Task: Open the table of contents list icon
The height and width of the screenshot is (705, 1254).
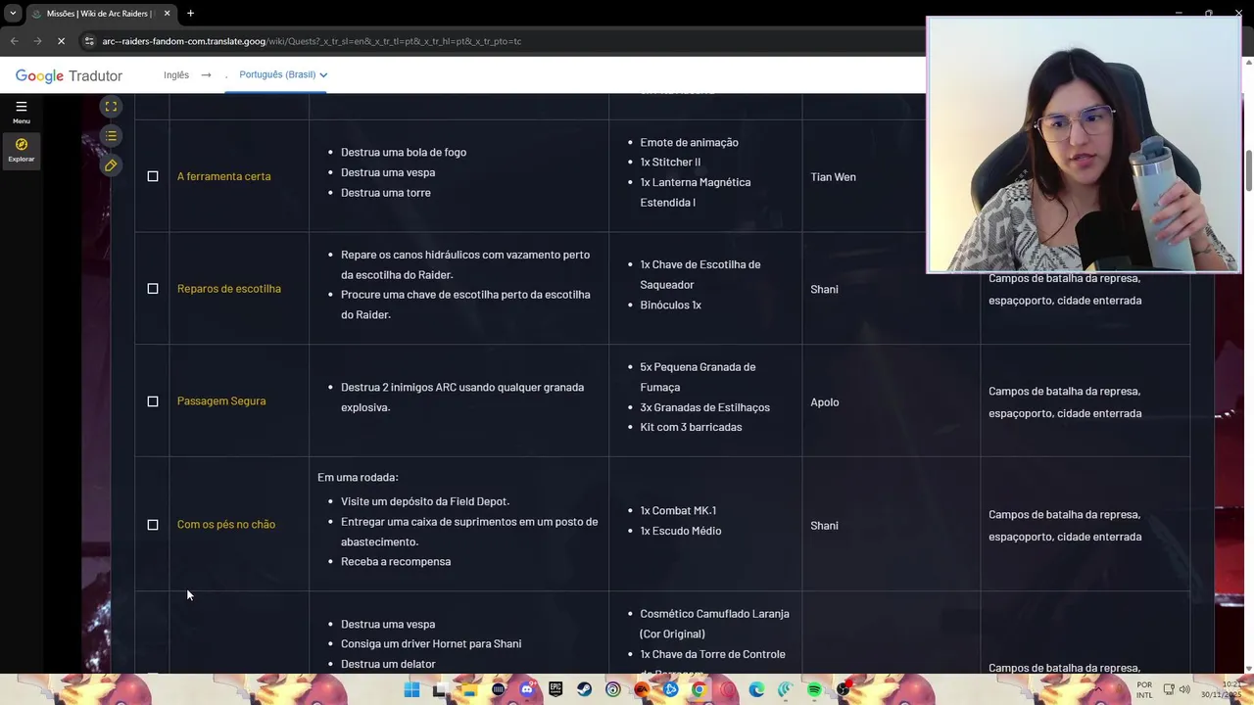Action: pyautogui.click(x=111, y=136)
